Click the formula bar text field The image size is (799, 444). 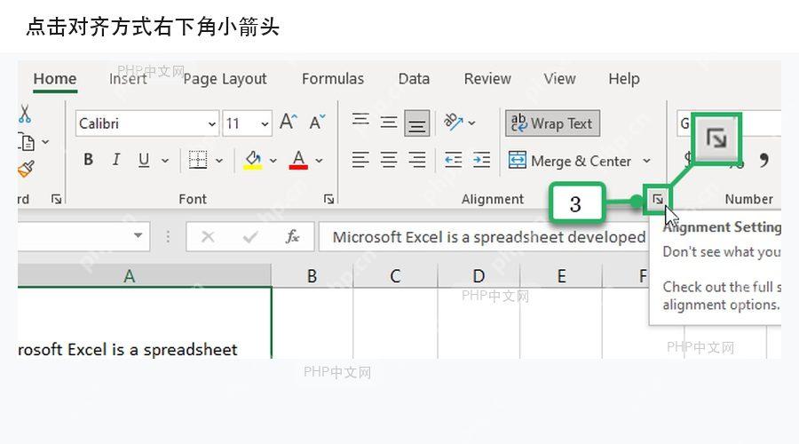tap(484, 237)
